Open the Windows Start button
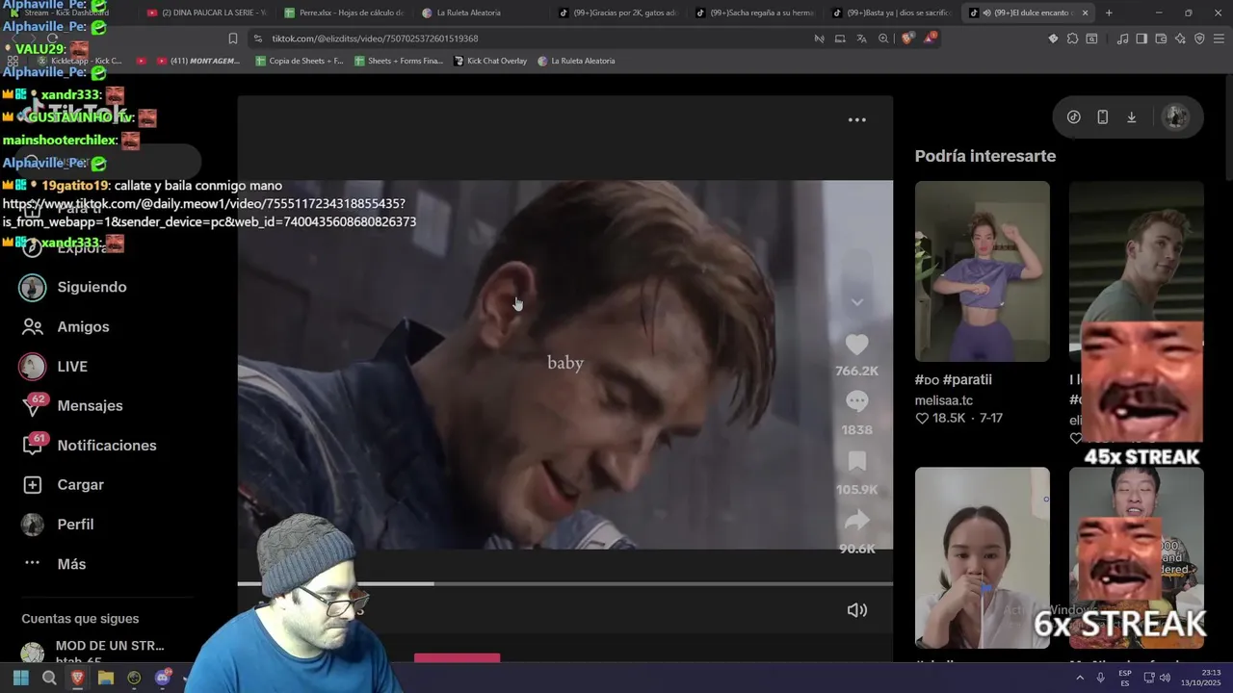 tap(20, 678)
